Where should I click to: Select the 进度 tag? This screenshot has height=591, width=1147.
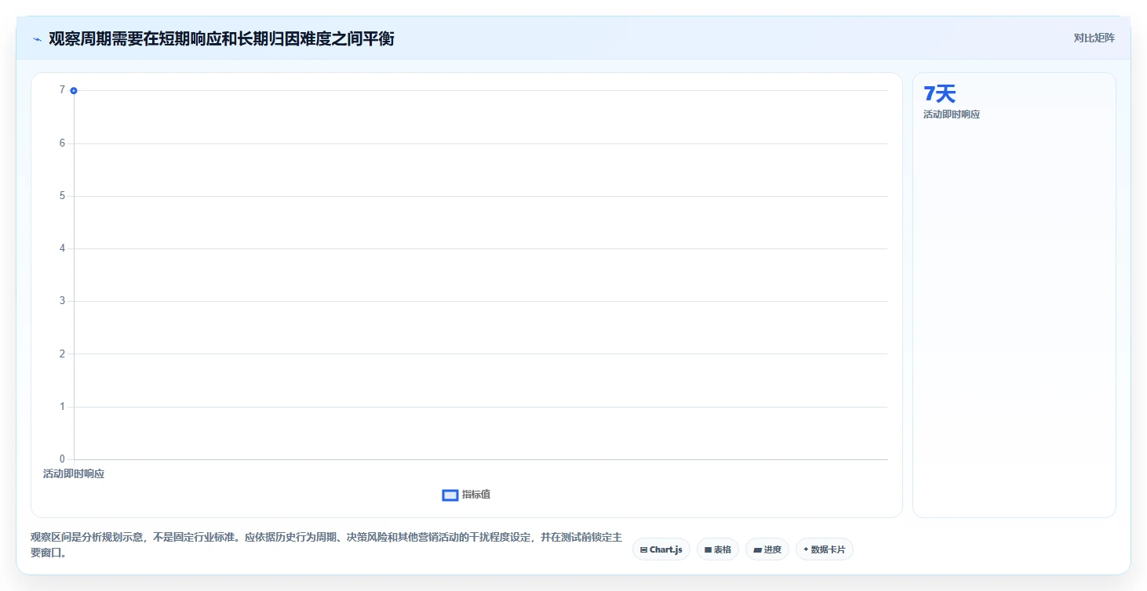click(x=767, y=549)
